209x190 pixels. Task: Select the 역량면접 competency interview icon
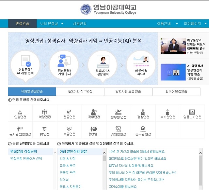(45, 112)
